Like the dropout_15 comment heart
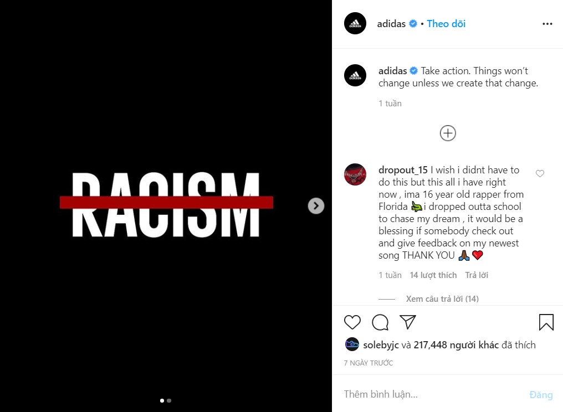The image size is (563, 412). tap(540, 174)
